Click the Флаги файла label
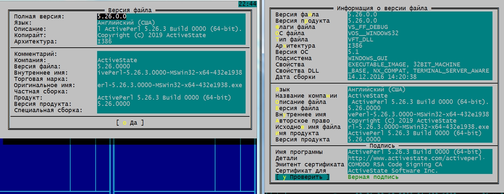The width and height of the screenshot is (504, 194). coord(295,27)
